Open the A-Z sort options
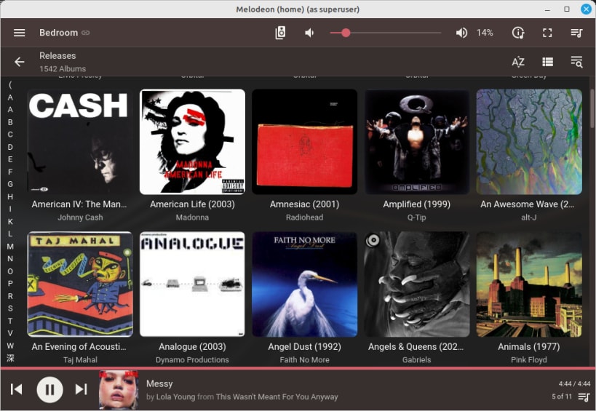The image size is (596, 411). point(518,62)
